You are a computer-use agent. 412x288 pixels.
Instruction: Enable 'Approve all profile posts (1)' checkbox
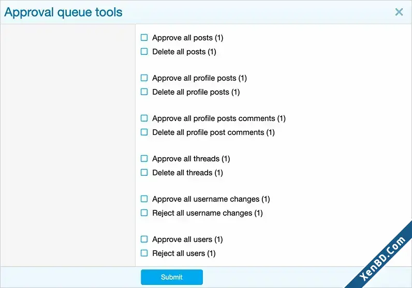[x=144, y=78]
